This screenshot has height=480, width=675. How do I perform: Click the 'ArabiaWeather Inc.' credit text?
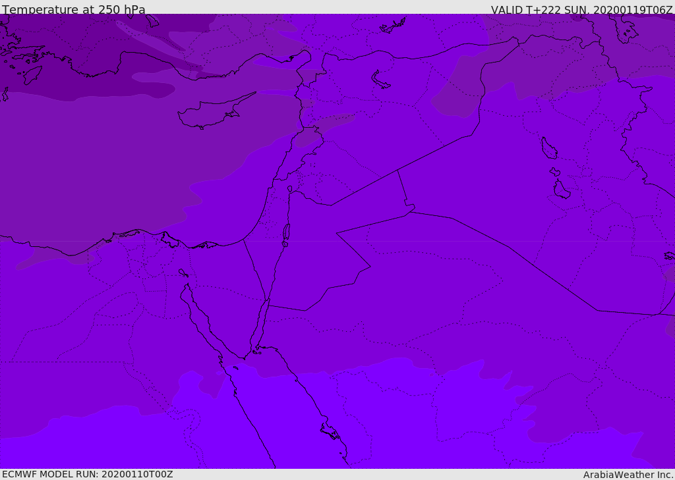point(628,475)
